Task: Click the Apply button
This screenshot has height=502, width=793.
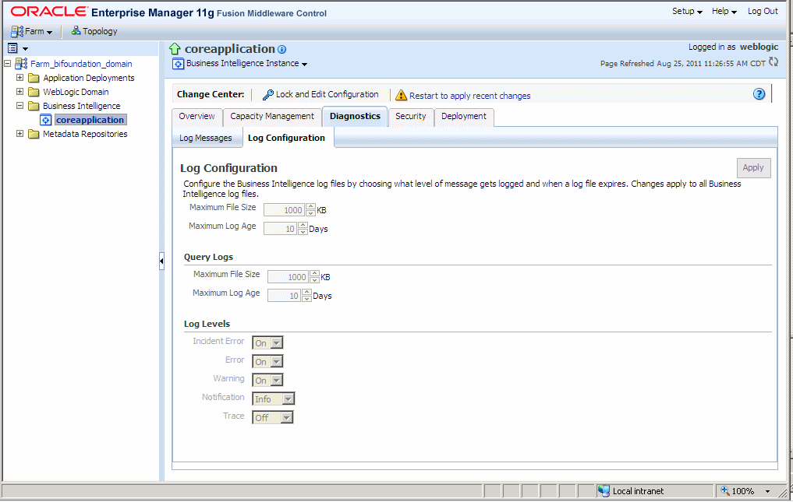Action: tap(753, 167)
